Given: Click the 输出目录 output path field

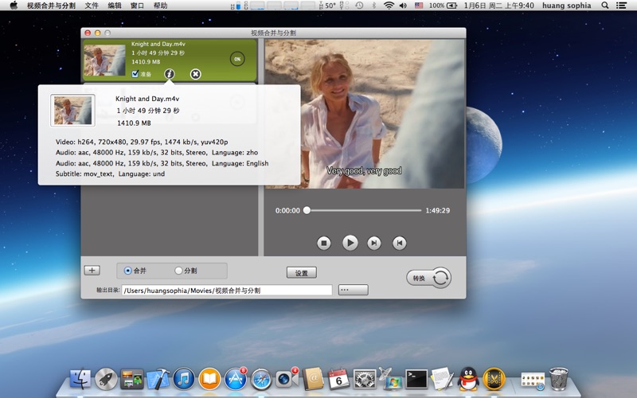Looking at the screenshot, I should coord(227,291).
